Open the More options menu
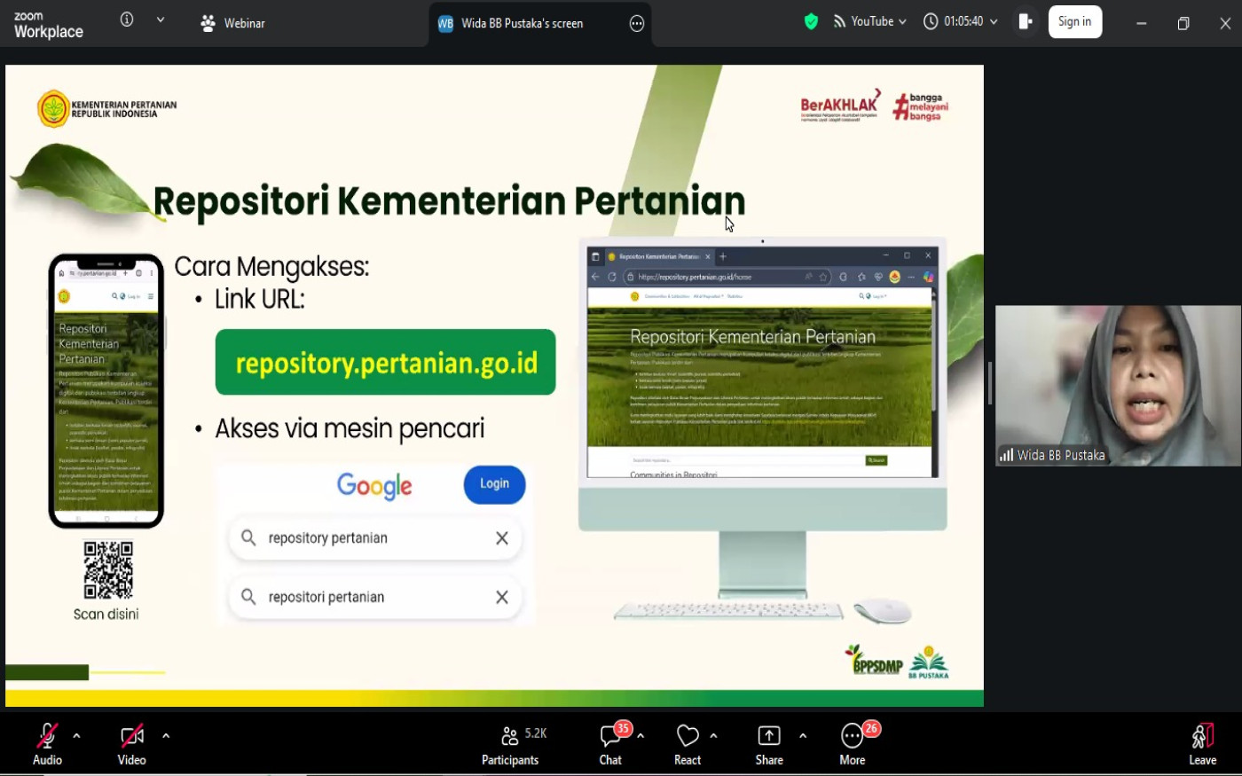1242x776 pixels. (852, 743)
